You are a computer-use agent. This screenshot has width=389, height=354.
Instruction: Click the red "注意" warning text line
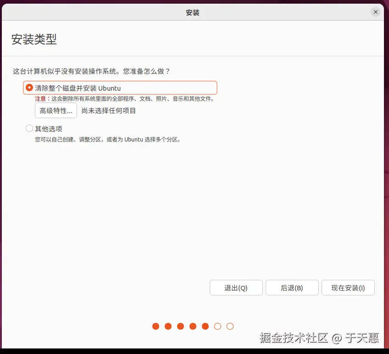click(125, 99)
